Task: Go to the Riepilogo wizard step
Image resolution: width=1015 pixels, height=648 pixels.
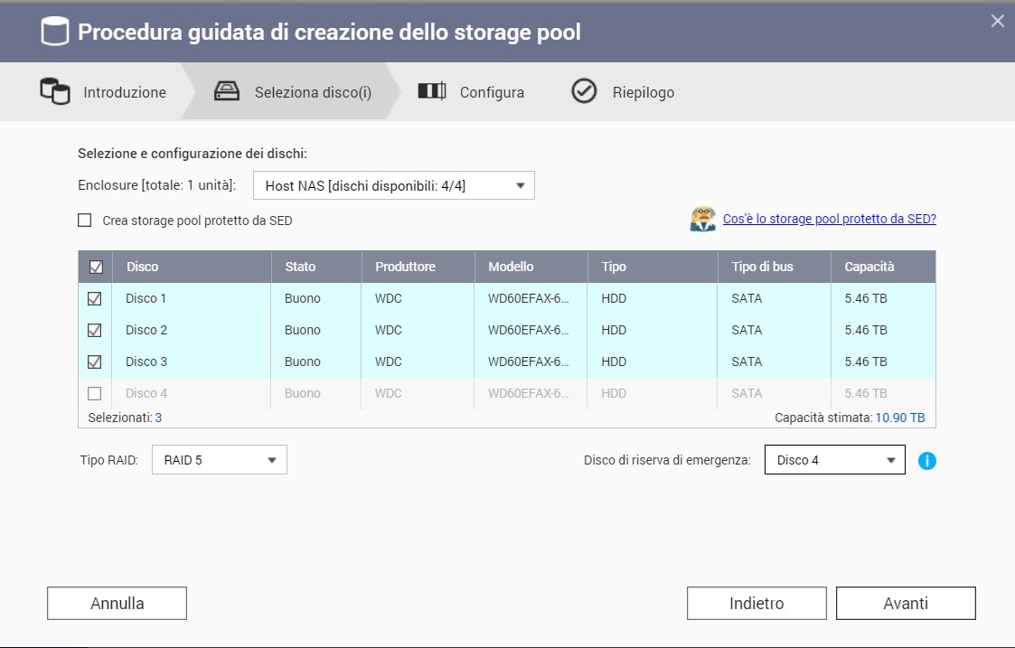Action: point(643,92)
